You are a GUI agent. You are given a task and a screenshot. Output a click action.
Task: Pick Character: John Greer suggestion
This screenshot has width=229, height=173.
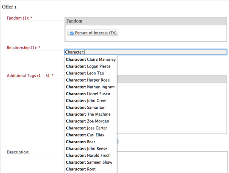(91, 101)
